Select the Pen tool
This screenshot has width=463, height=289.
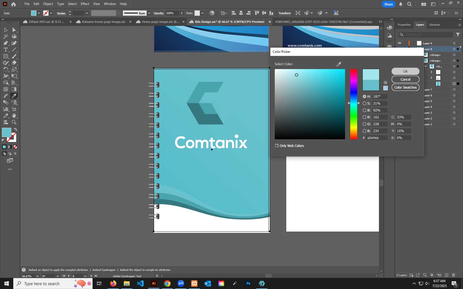[6, 43]
